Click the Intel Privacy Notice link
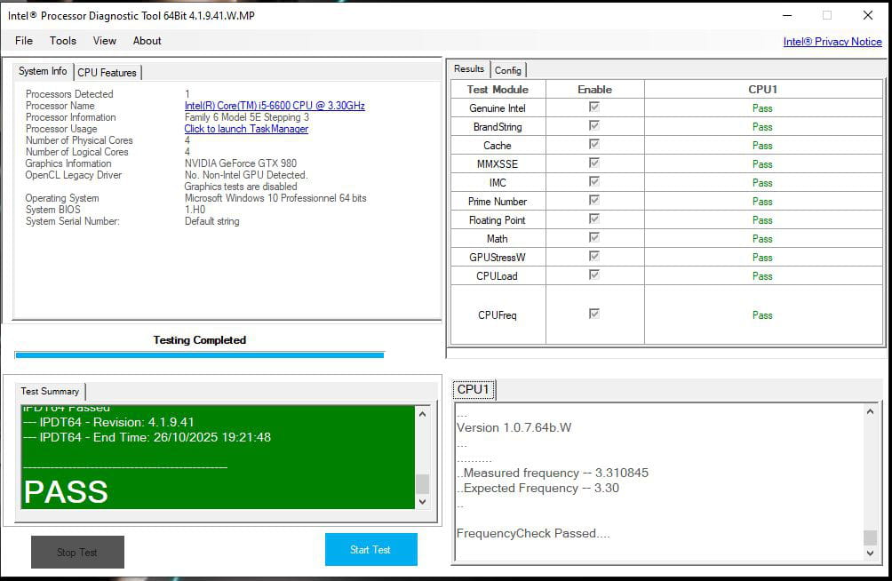Screen dimensions: 892x581 (832, 42)
